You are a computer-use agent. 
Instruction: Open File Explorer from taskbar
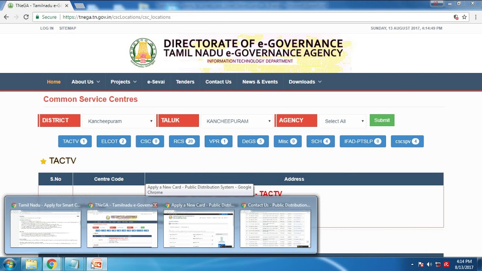(x=31, y=264)
